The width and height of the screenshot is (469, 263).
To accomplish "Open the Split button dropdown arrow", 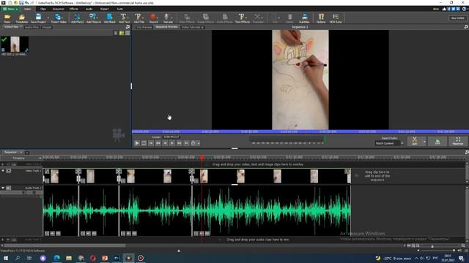I will [x=424, y=141].
